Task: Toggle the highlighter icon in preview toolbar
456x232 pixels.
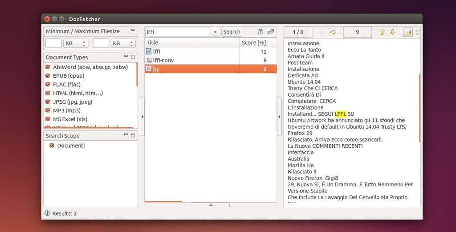Action: [x=407, y=32]
